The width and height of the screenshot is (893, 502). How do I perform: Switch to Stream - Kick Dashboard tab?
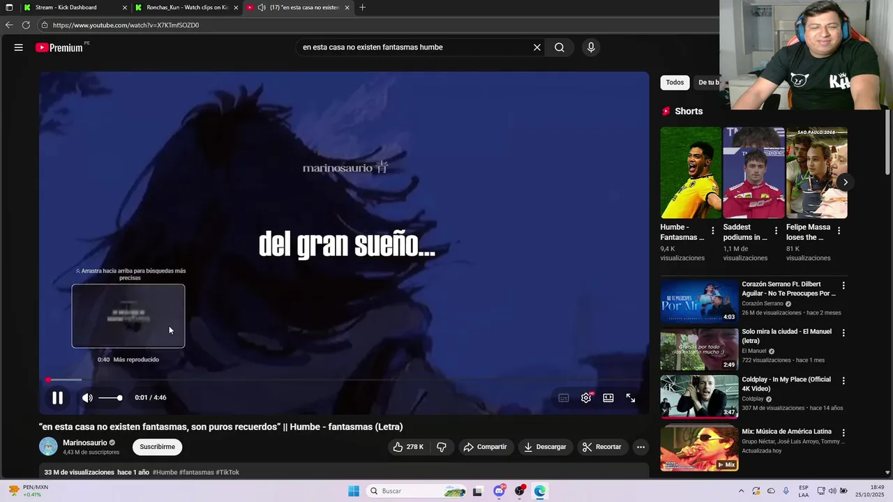click(75, 8)
